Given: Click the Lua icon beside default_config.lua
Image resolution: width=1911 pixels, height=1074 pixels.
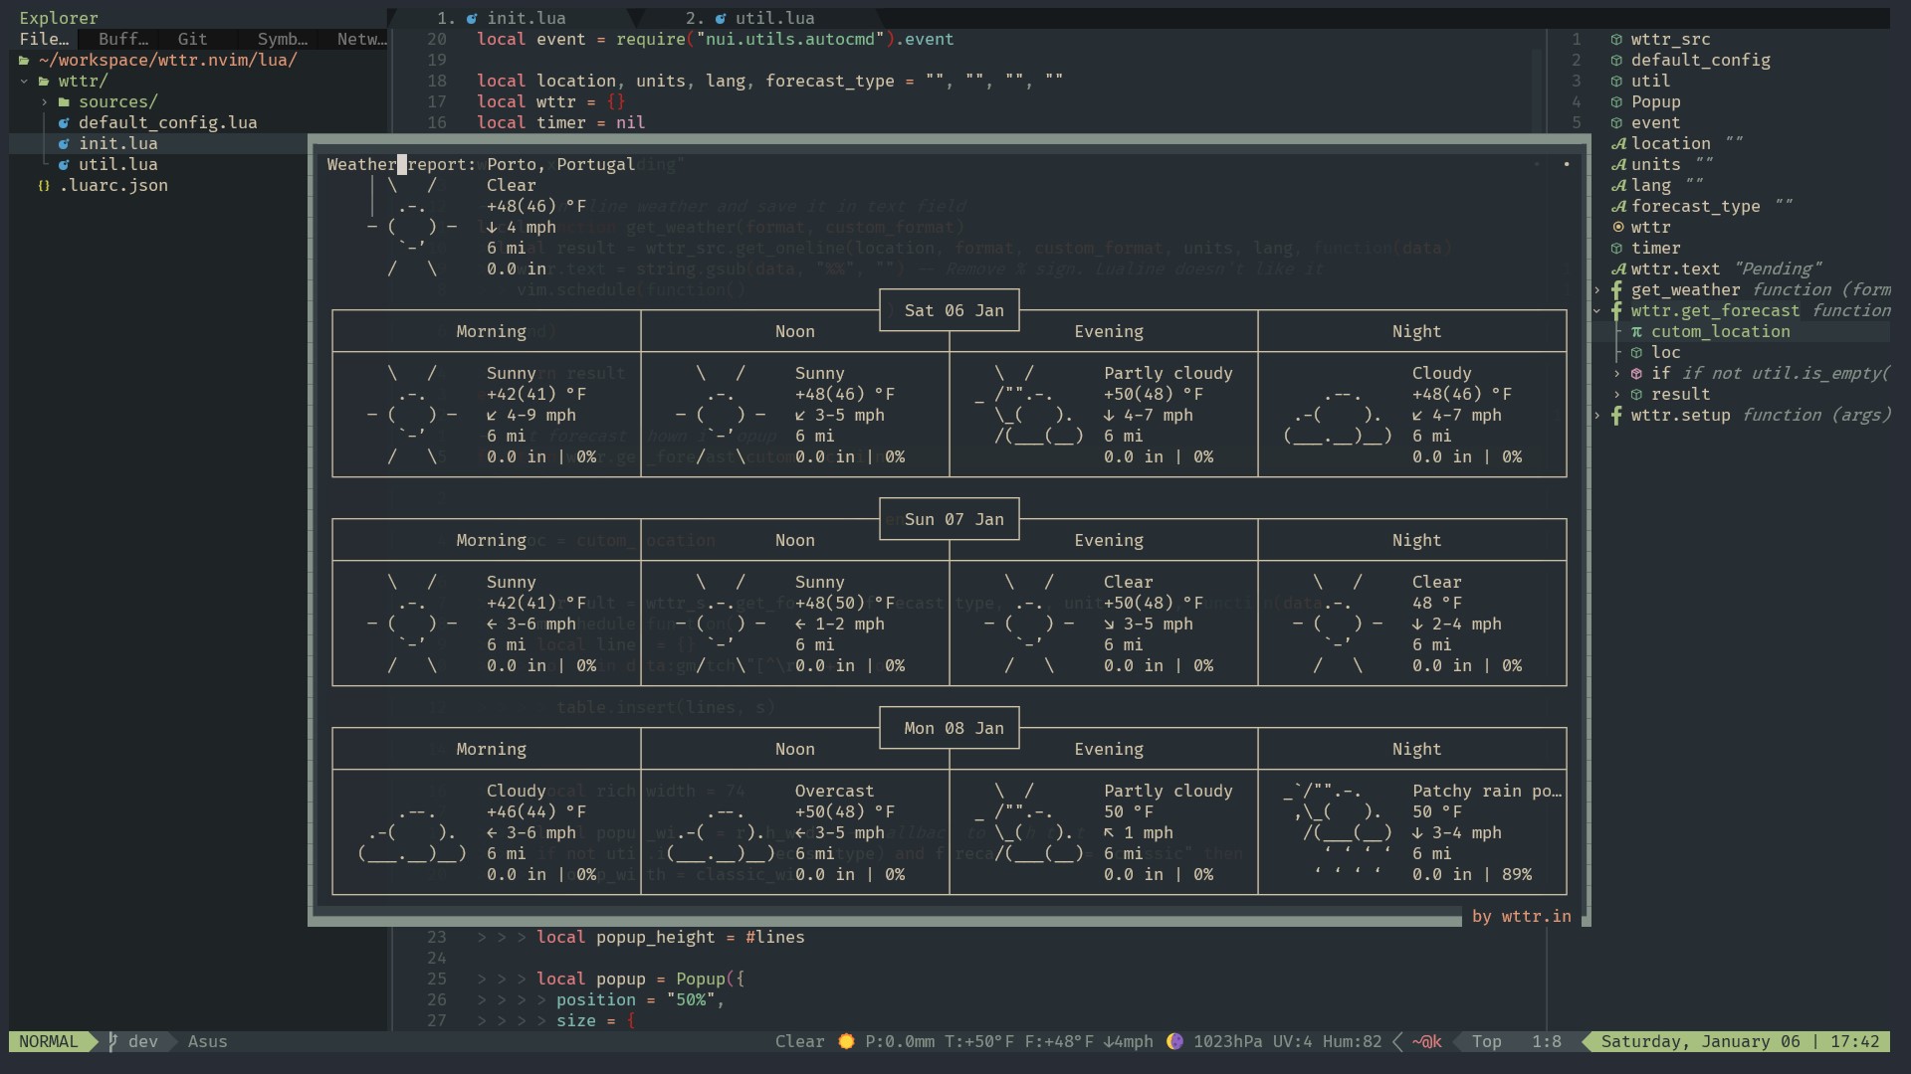Looking at the screenshot, I should (64, 123).
